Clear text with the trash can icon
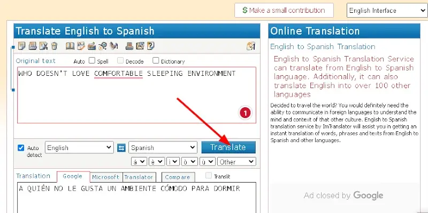The width and height of the screenshot is (428, 213). pyautogui.click(x=55, y=45)
